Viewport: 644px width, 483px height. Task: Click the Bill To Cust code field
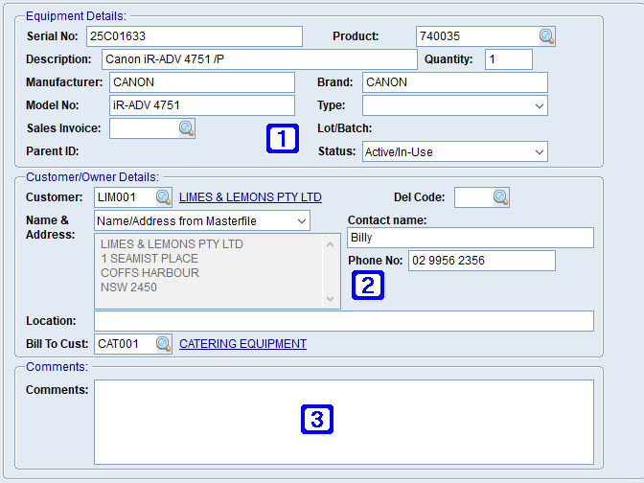pos(125,344)
